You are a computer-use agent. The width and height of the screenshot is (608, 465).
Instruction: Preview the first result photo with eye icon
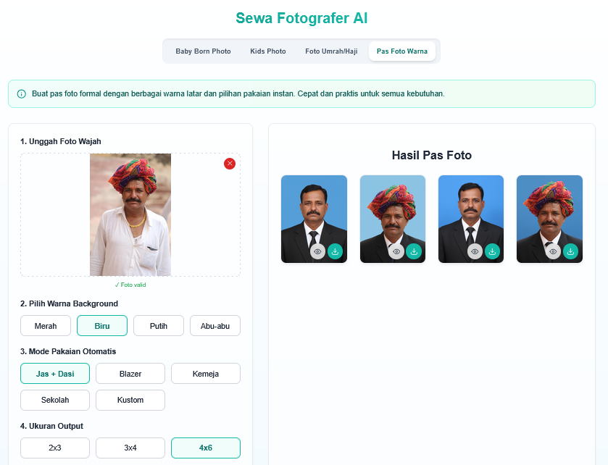pyautogui.click(x=317, y=251)
